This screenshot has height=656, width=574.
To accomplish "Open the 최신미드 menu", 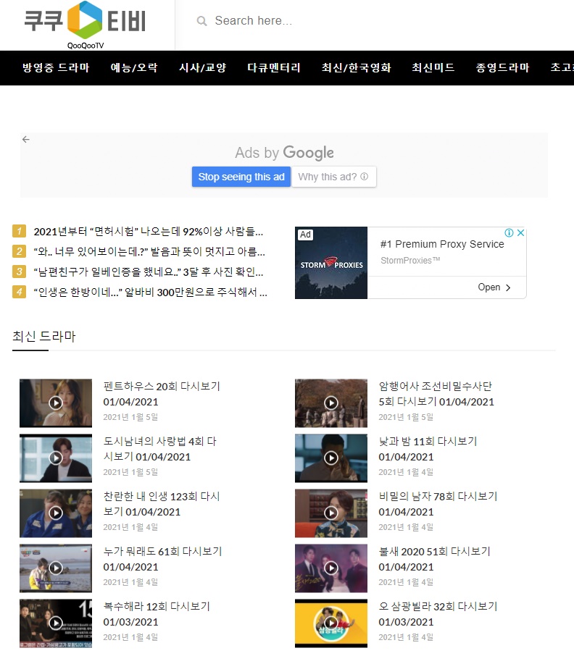I will tap(433, 68).
